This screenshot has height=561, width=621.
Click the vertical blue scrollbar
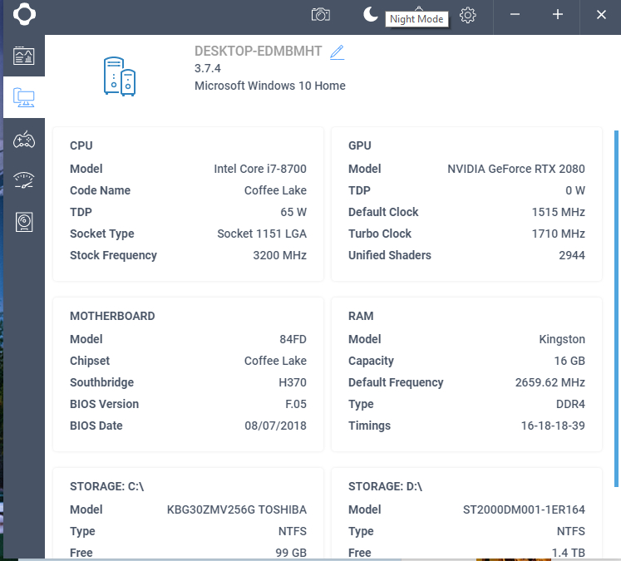[616, 309]
